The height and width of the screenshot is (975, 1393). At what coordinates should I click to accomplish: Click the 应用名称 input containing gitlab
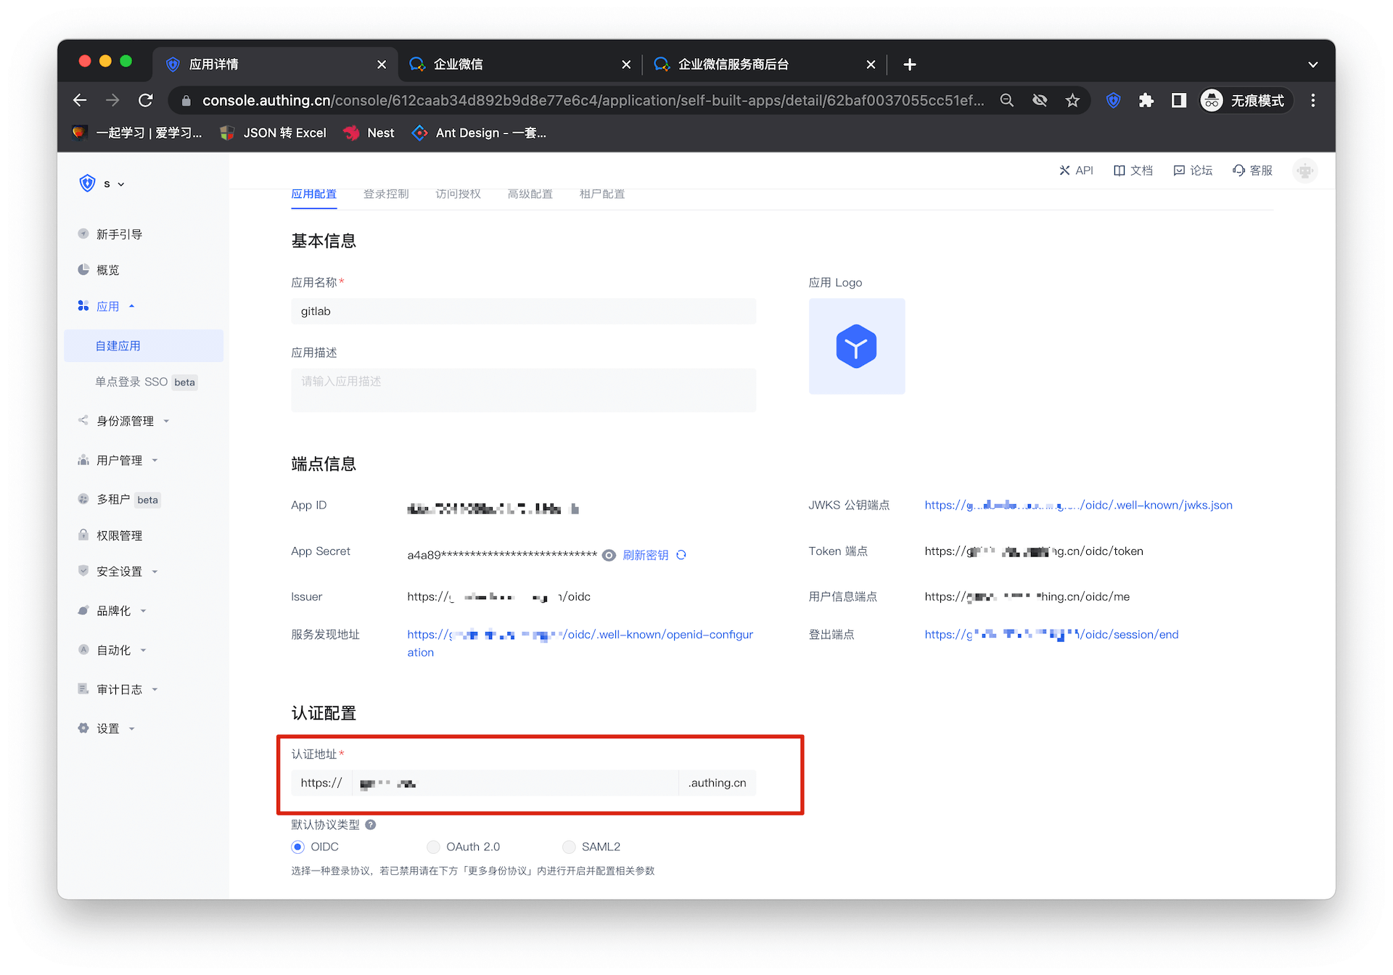(x=523, y=311)
